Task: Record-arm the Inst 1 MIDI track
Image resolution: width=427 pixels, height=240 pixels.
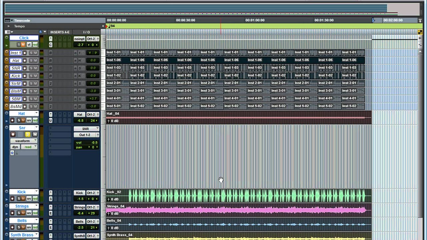Action: 25,53
